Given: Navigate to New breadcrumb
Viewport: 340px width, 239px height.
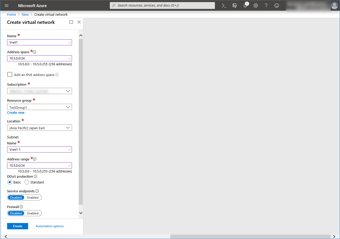Looking at the screenshot, I should 25,15.
